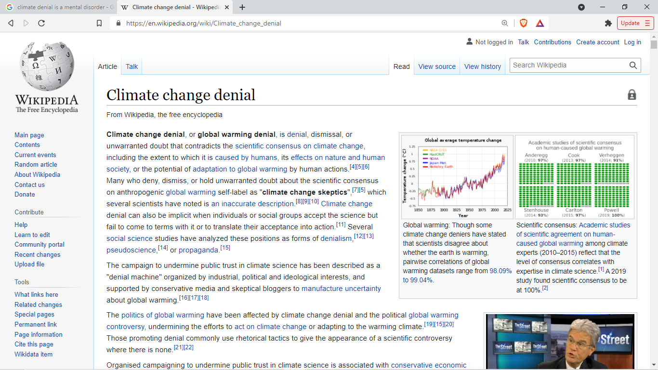
Task: Open What links here tool
Action: (x=36, y=295)
